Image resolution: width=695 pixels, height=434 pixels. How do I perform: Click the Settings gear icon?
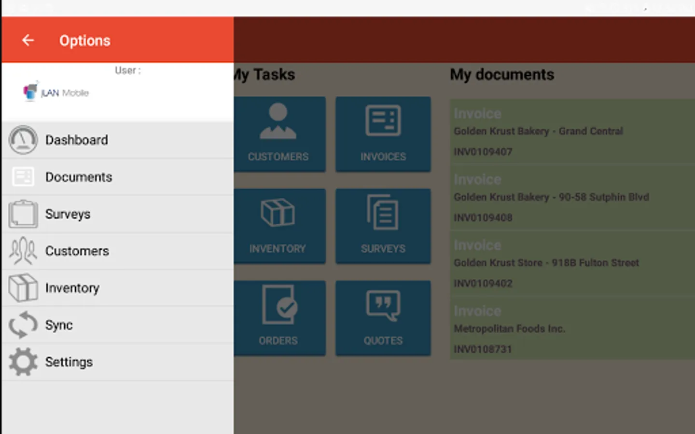(x=23, y=362)
